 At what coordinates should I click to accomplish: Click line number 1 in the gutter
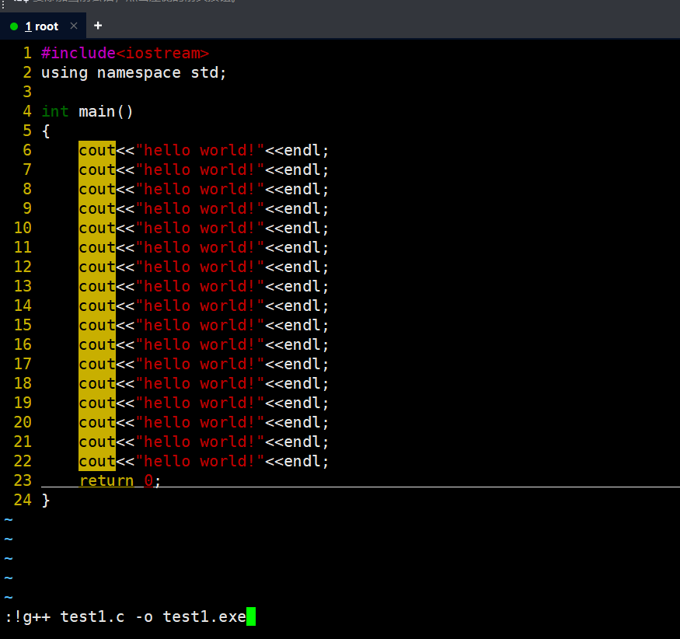pyautogui.click(x=27, y=53)
